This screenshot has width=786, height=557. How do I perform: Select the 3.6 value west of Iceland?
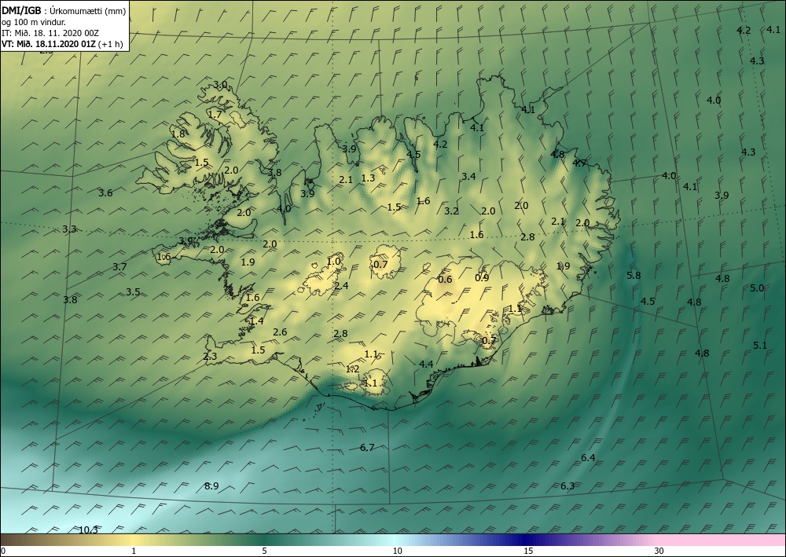pyautogui.click(x=105, y=192)
